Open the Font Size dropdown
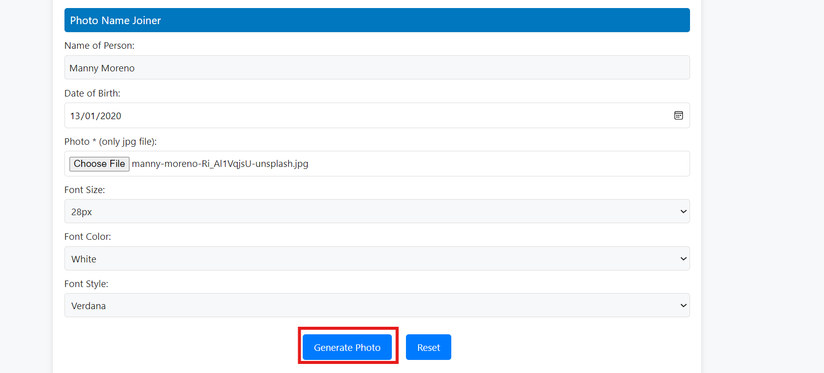Image resolution: width=824 pixels, height=373 pixels. tap(377, 211)
